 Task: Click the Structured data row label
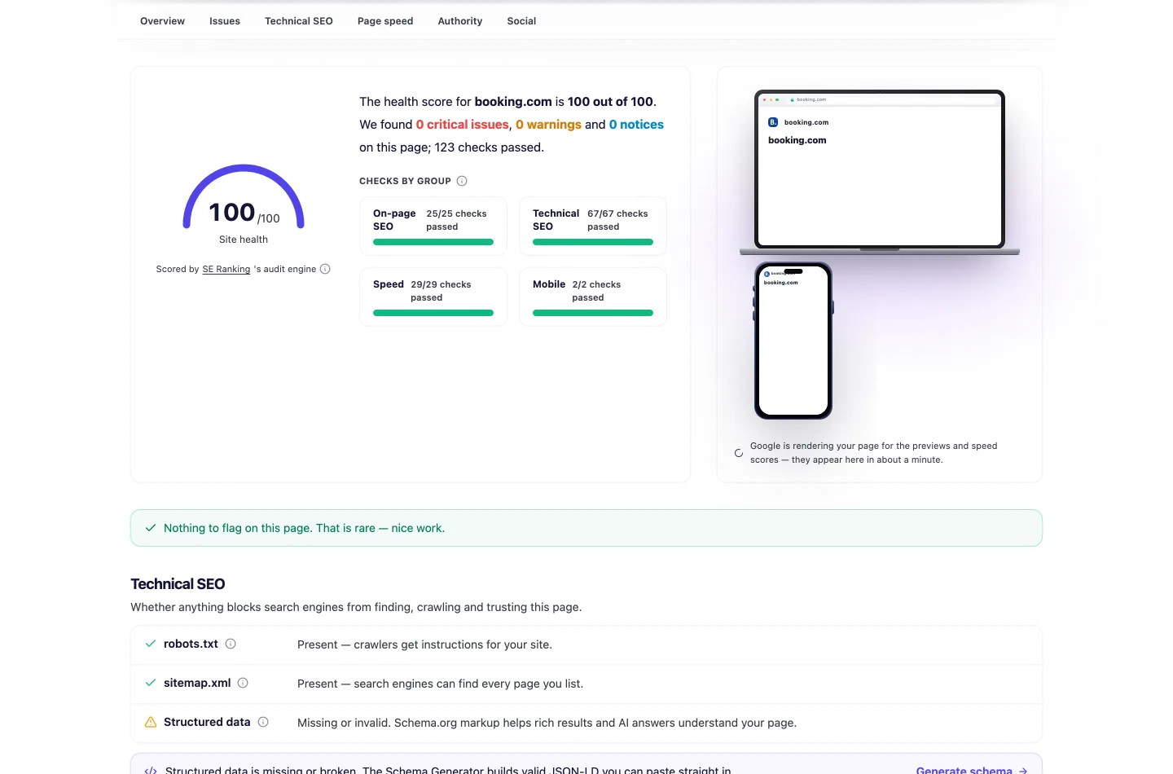pos(207,722)
